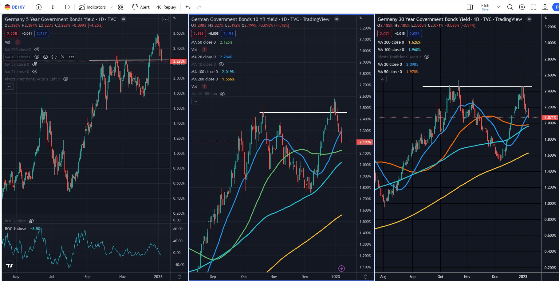
Task: Select the 2.199% price label on 10 YR axis
Action: 365,142
